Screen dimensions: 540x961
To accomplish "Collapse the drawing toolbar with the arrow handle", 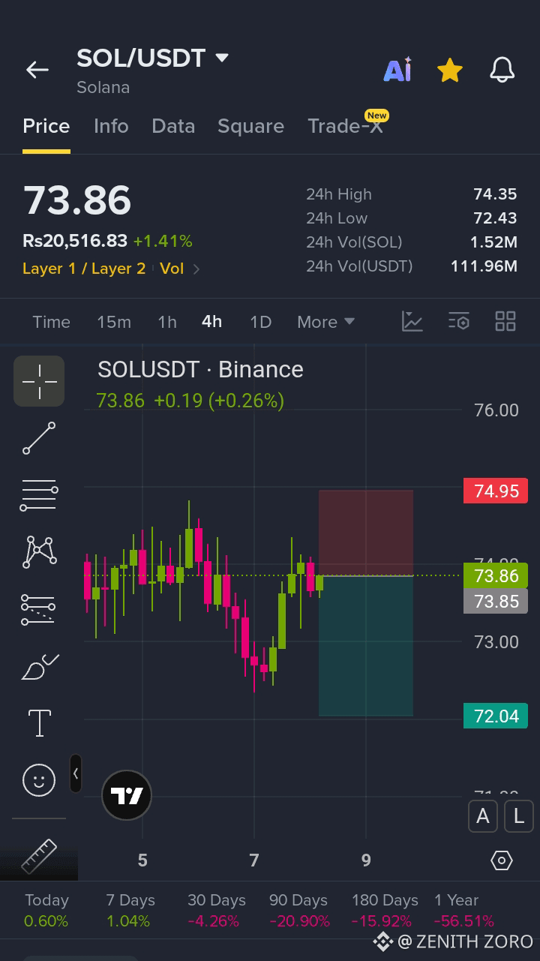I will 76,773.
